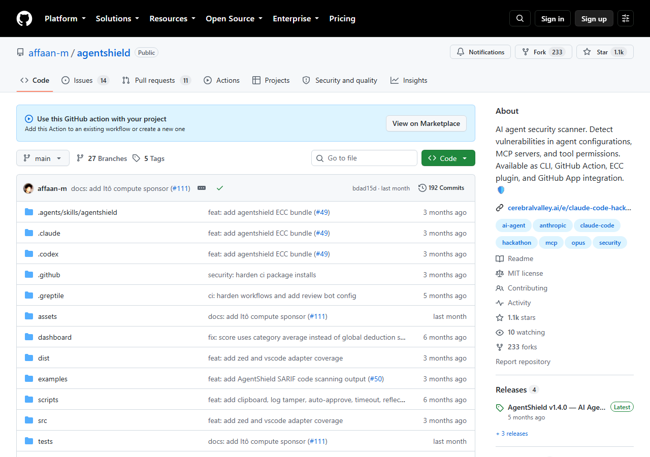650x457 pixels.
Task: Click the src folder icon
Action: [x=29, y=420]
